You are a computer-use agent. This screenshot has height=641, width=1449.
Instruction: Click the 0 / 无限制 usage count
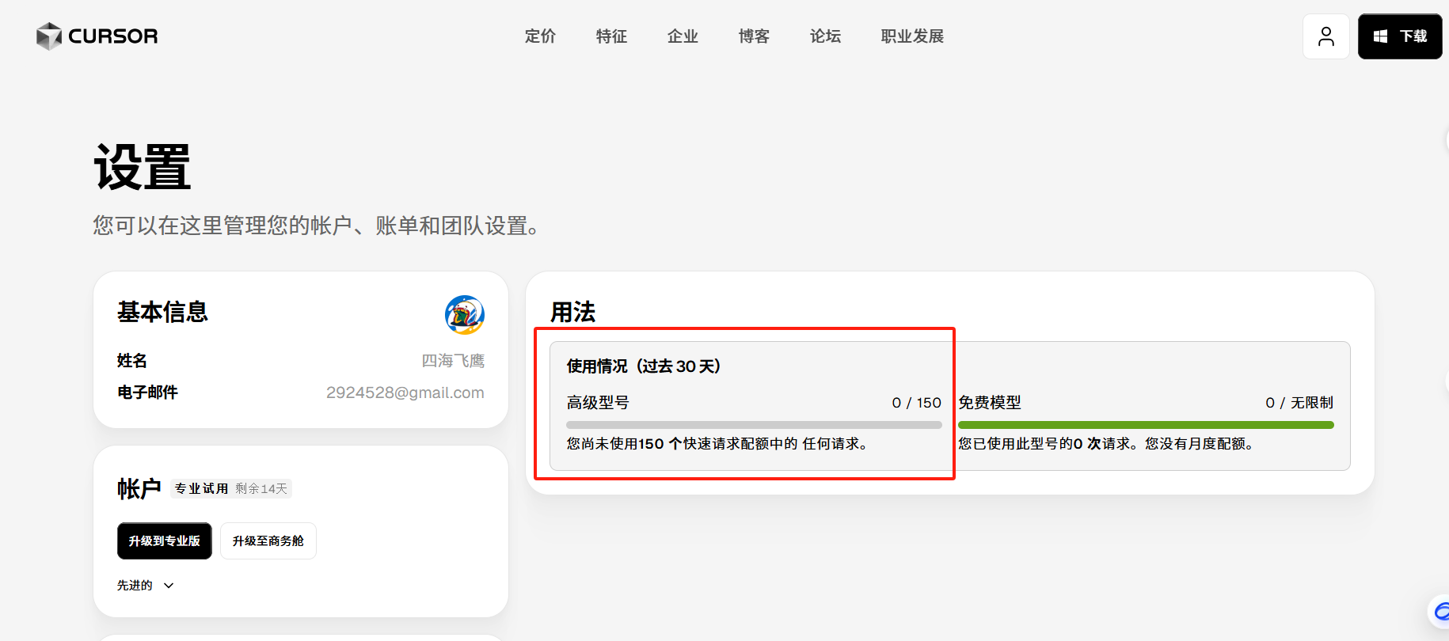[1299, 403]
